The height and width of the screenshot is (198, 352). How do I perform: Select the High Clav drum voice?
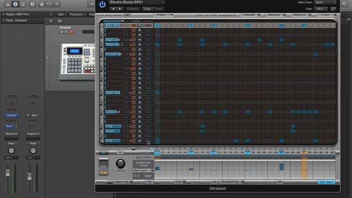pyautogui.click(x=113, y=40)
